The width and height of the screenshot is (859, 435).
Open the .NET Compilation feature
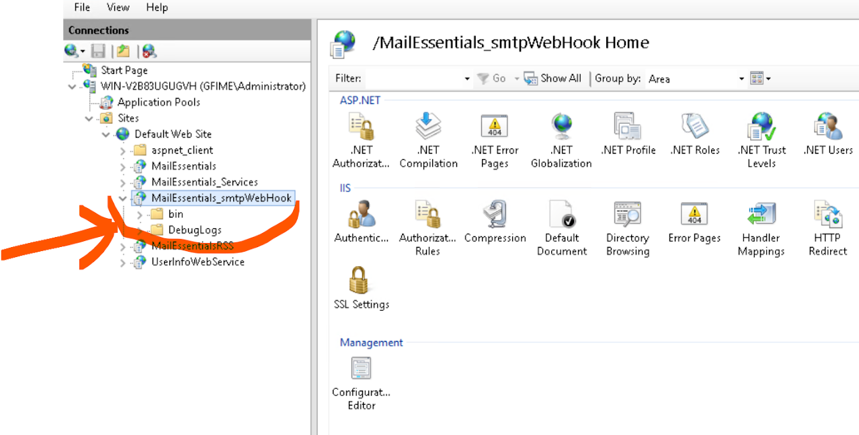pos(428,126)
